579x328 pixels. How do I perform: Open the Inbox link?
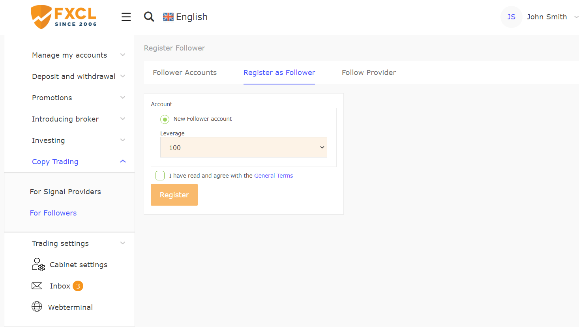tap(60, 286)
